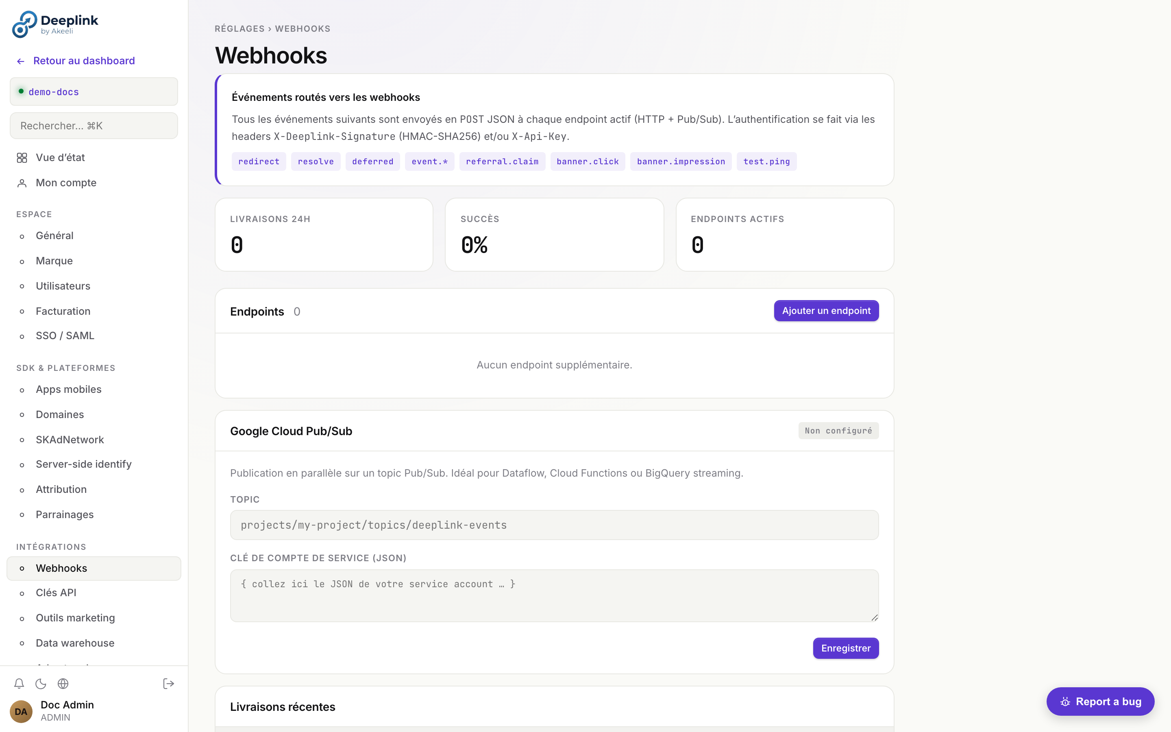Click the Succès 0% stat card
The image size is (1171, 732).
tap(554, 235)
